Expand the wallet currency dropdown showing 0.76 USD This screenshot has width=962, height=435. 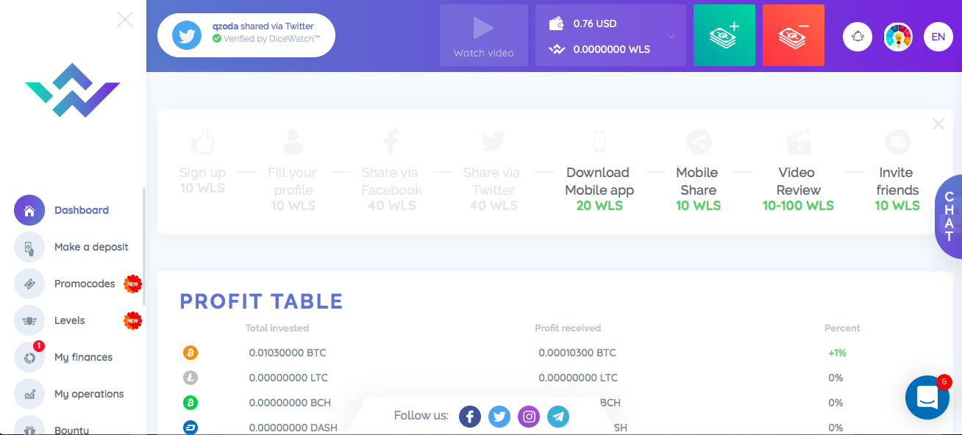click(x=670, y=35)
